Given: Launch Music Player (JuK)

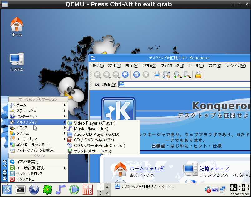Looking at the screenshot, I should [103, 129].
